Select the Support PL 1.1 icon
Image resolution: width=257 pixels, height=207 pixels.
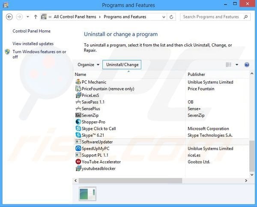point(78,155)
